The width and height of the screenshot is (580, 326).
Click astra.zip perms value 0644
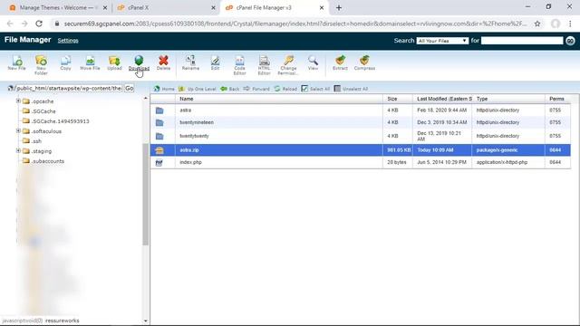click(x=555, y=150)
